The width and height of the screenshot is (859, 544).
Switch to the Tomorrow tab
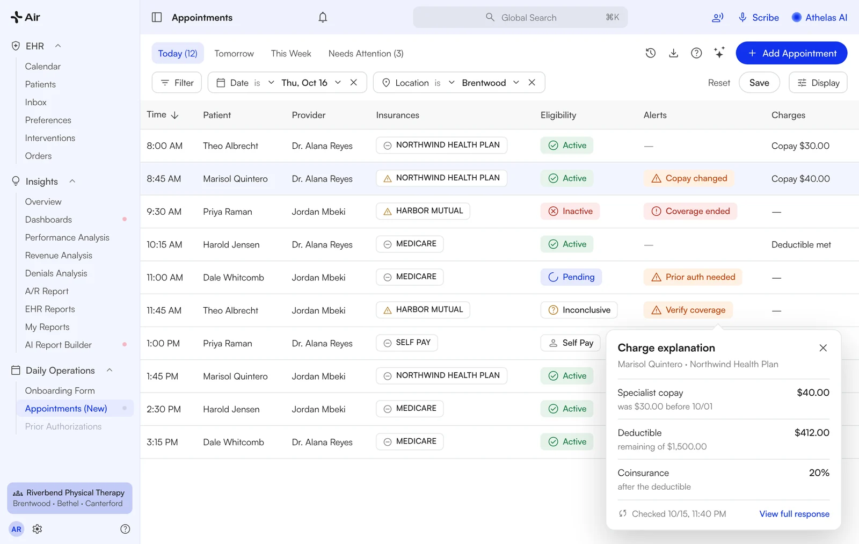coord(234,53)
